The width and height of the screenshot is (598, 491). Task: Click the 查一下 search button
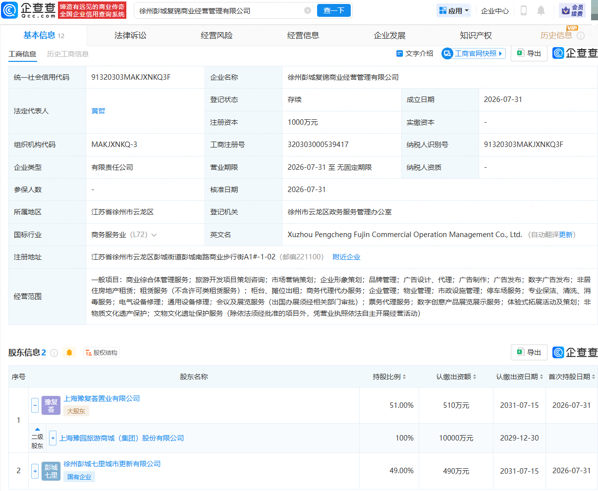pyautogui.click(x=334, y=10)
